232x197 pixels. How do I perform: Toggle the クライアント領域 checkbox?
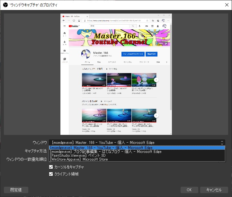pos(51,174)
